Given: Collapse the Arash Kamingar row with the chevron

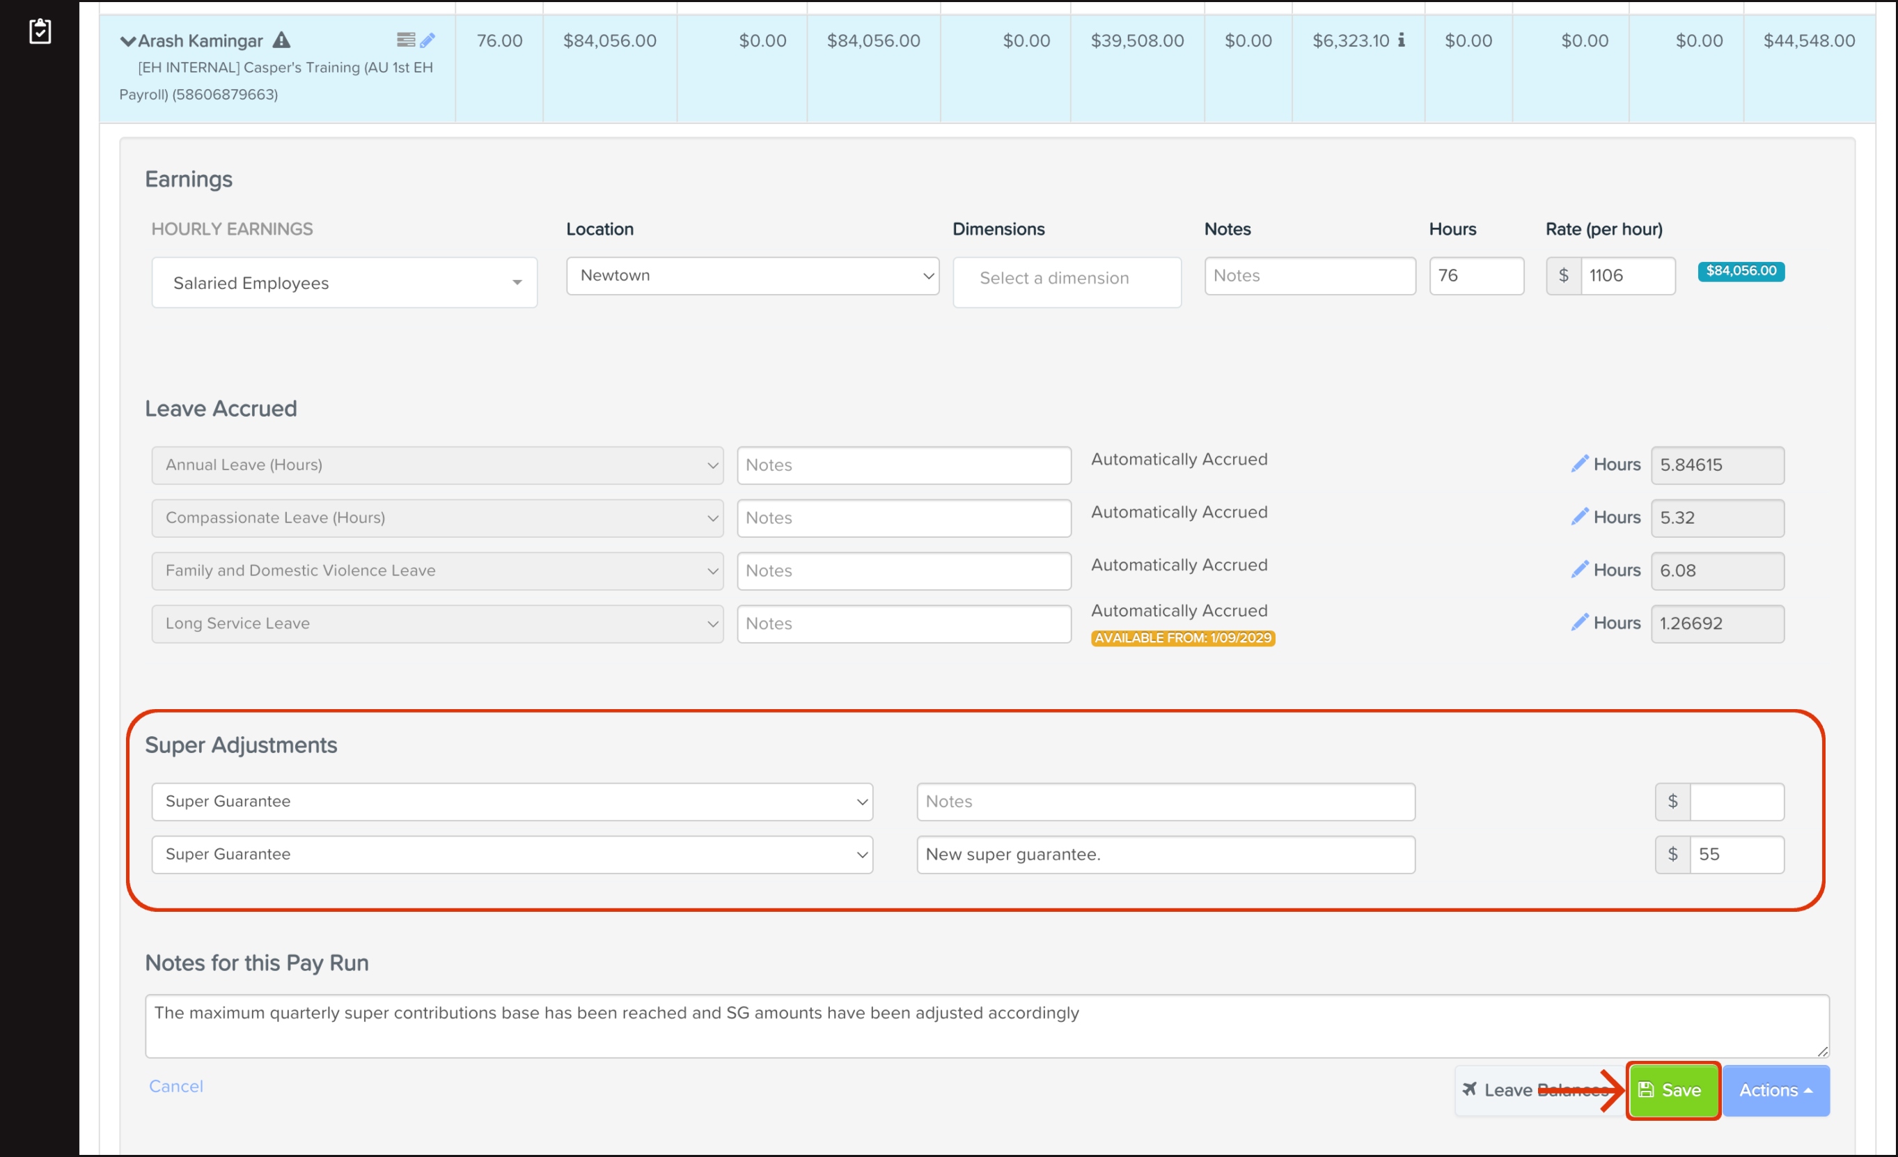Looking at the screenshot, I should pos(128,41).
